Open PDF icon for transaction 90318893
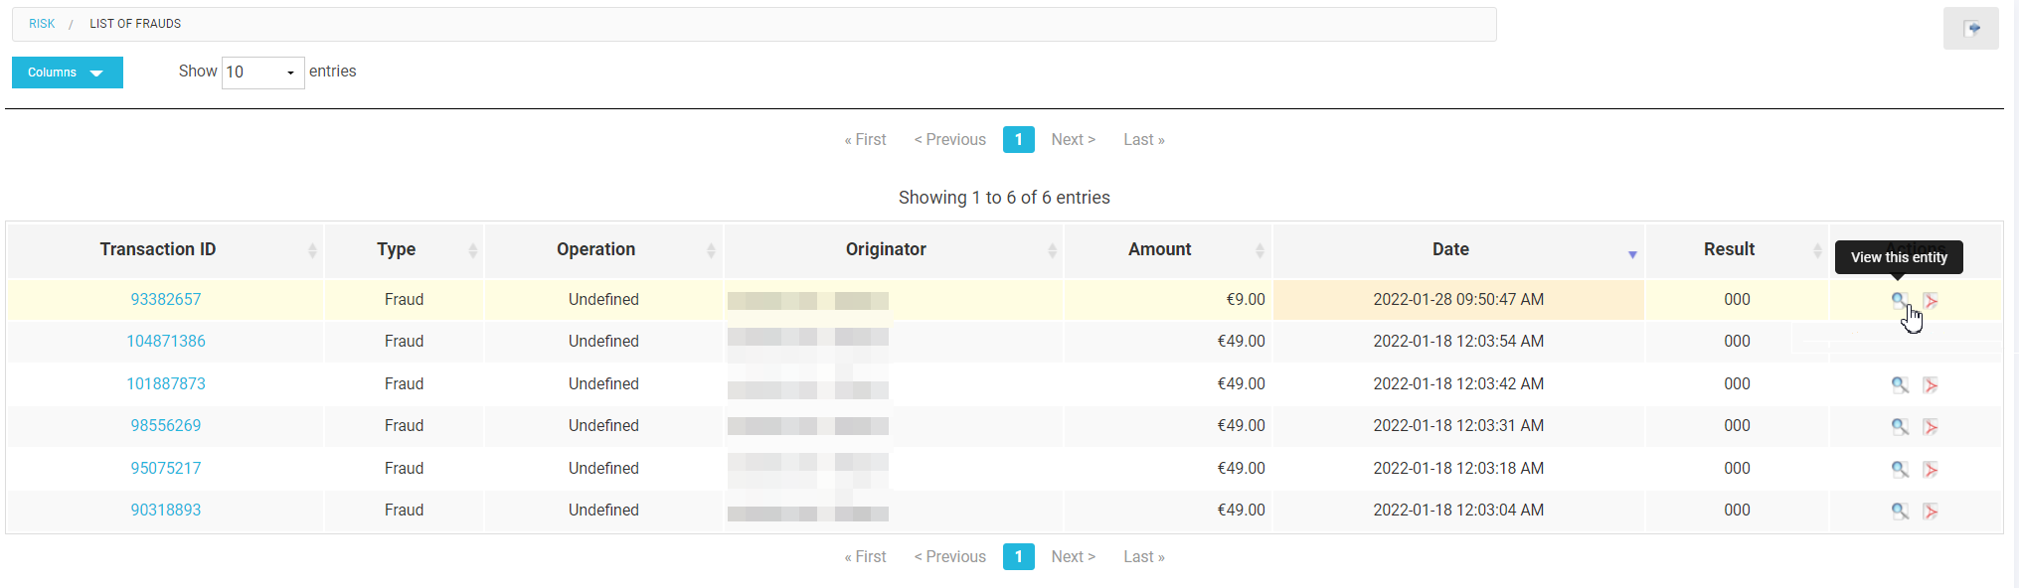 point(1931,511)
